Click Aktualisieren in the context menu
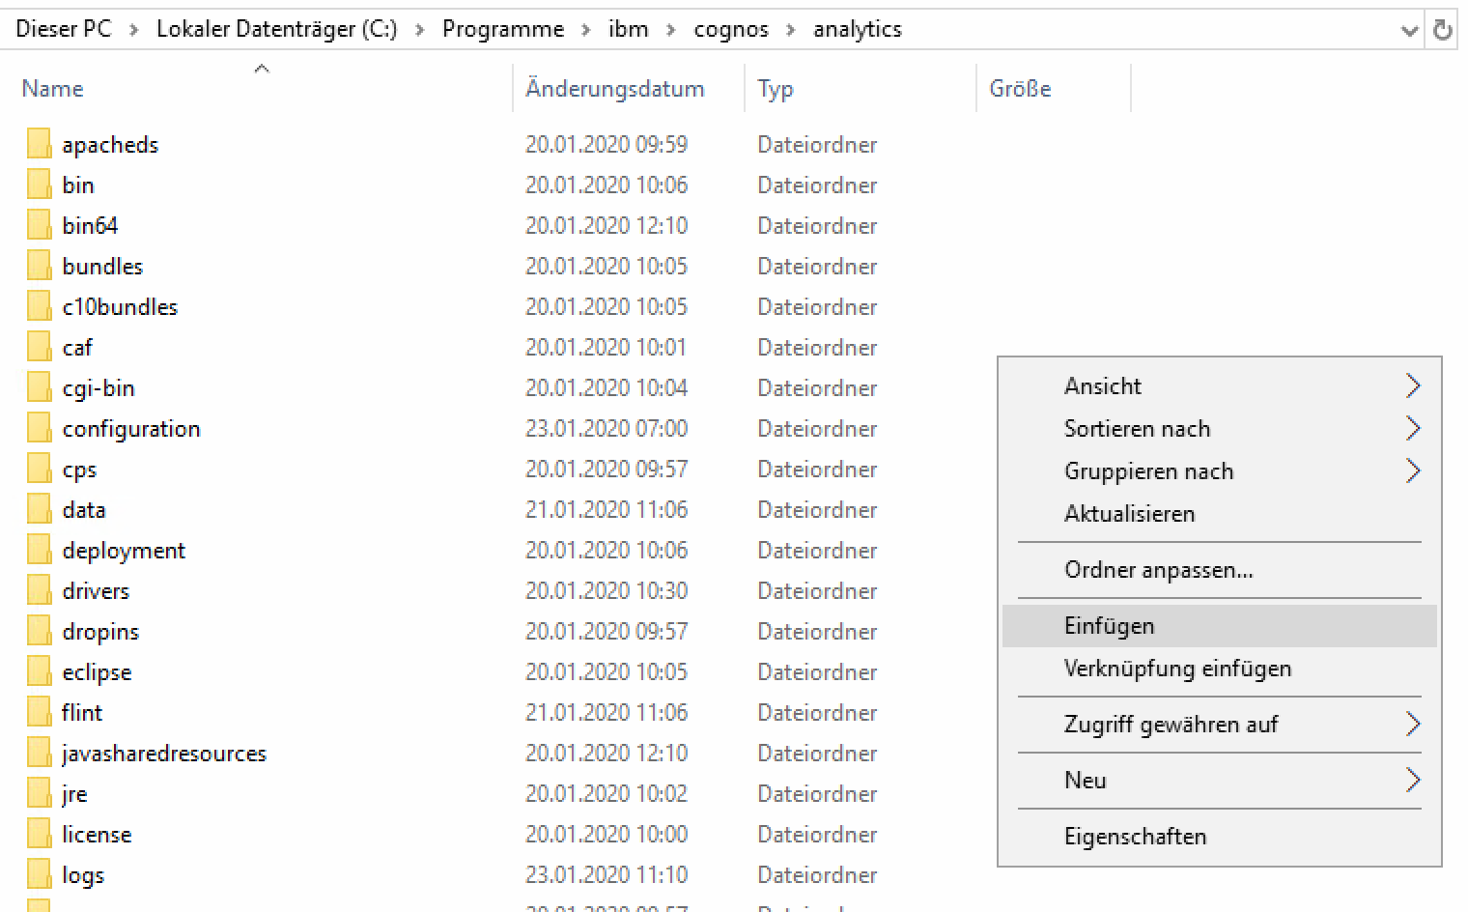 click(x=1129, y=514)
